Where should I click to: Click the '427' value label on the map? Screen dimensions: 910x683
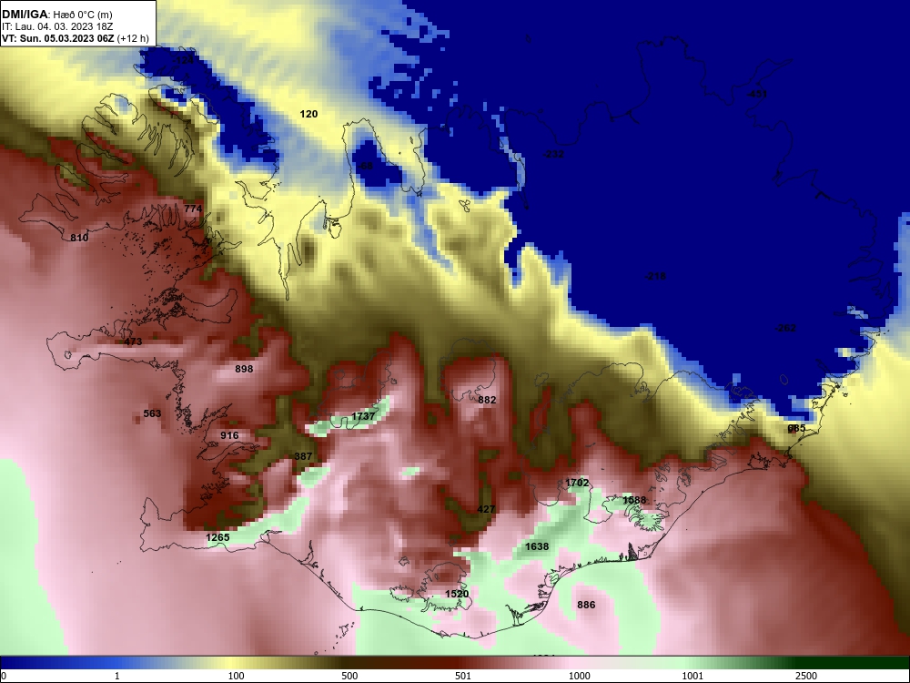coord(486,509)
